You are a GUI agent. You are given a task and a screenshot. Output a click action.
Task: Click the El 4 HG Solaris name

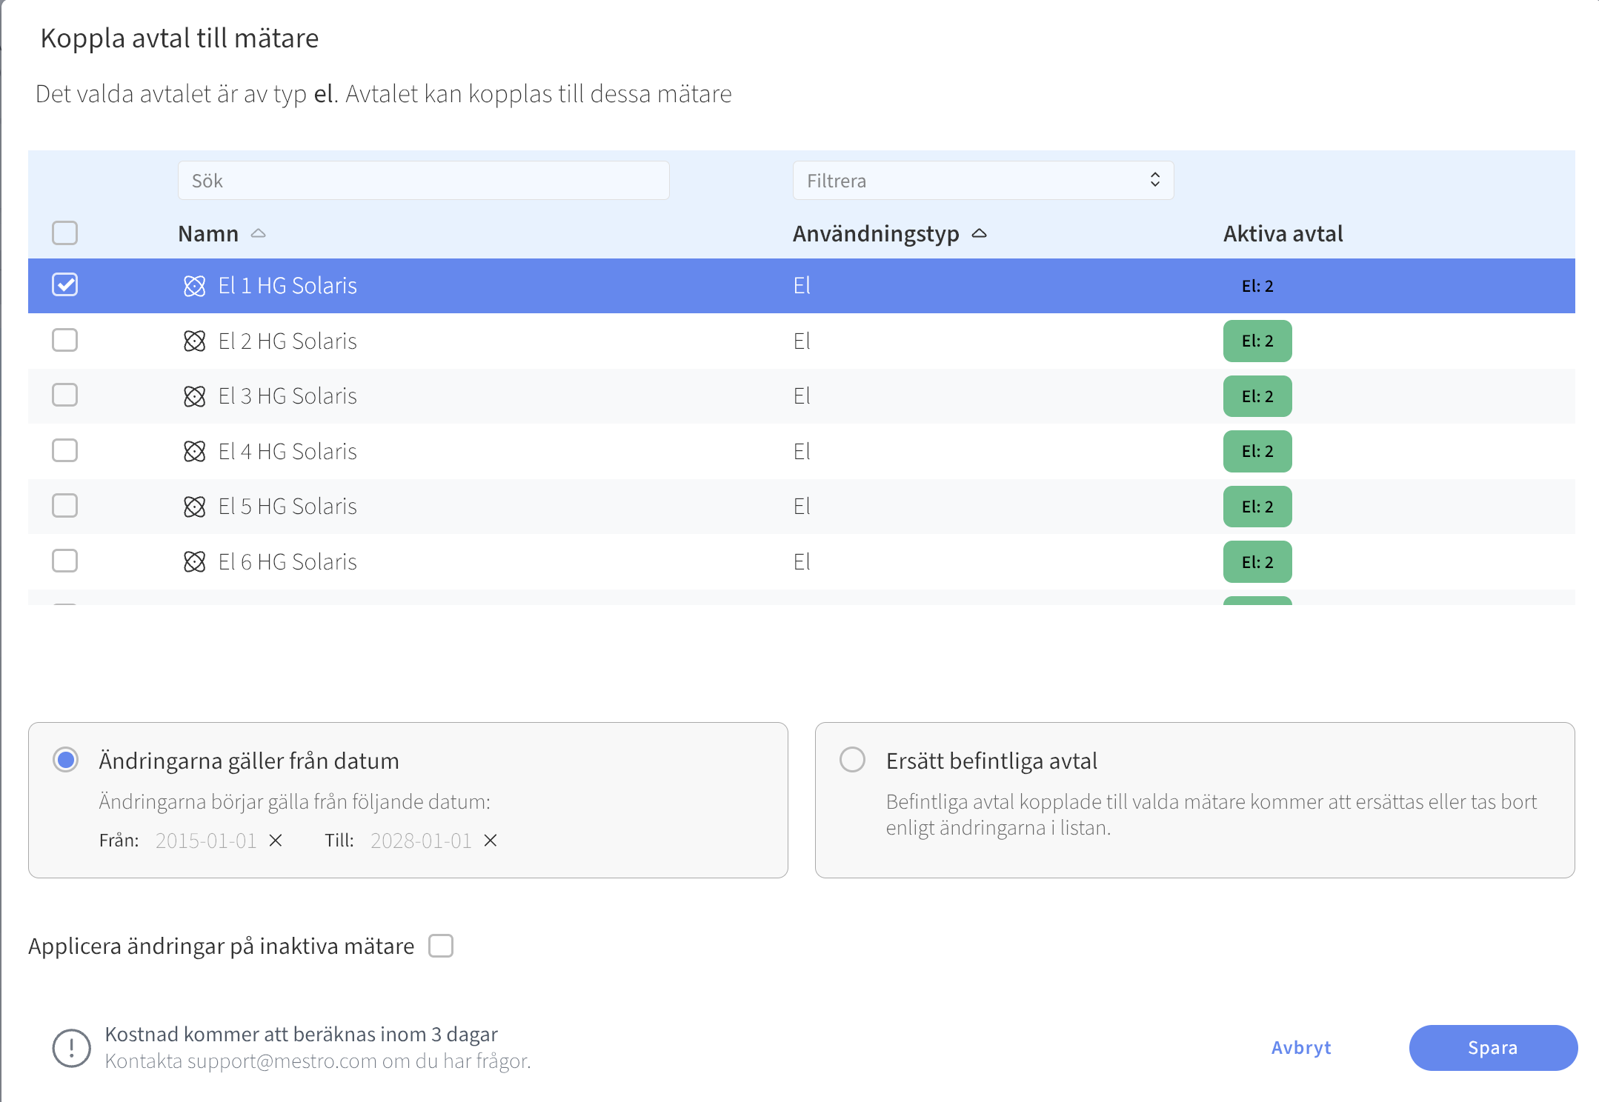coord(287,452)
